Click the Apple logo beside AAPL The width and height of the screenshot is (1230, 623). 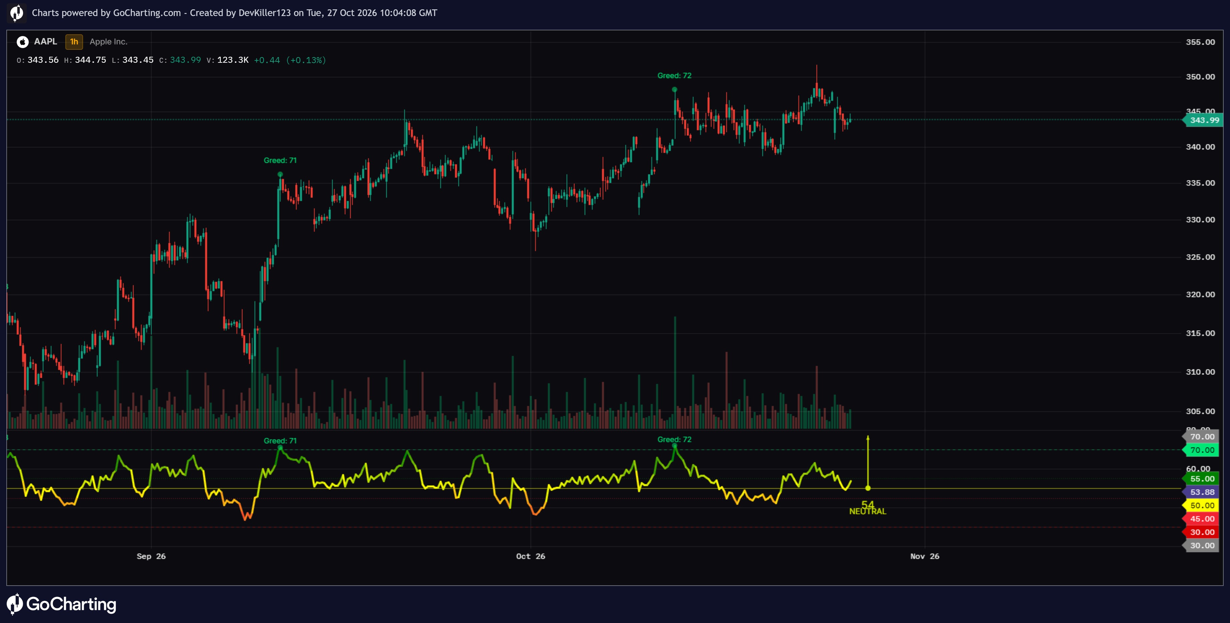click(x=22, y=42)
